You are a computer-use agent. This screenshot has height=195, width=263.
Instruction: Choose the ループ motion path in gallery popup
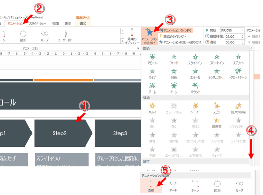point(239,185)
